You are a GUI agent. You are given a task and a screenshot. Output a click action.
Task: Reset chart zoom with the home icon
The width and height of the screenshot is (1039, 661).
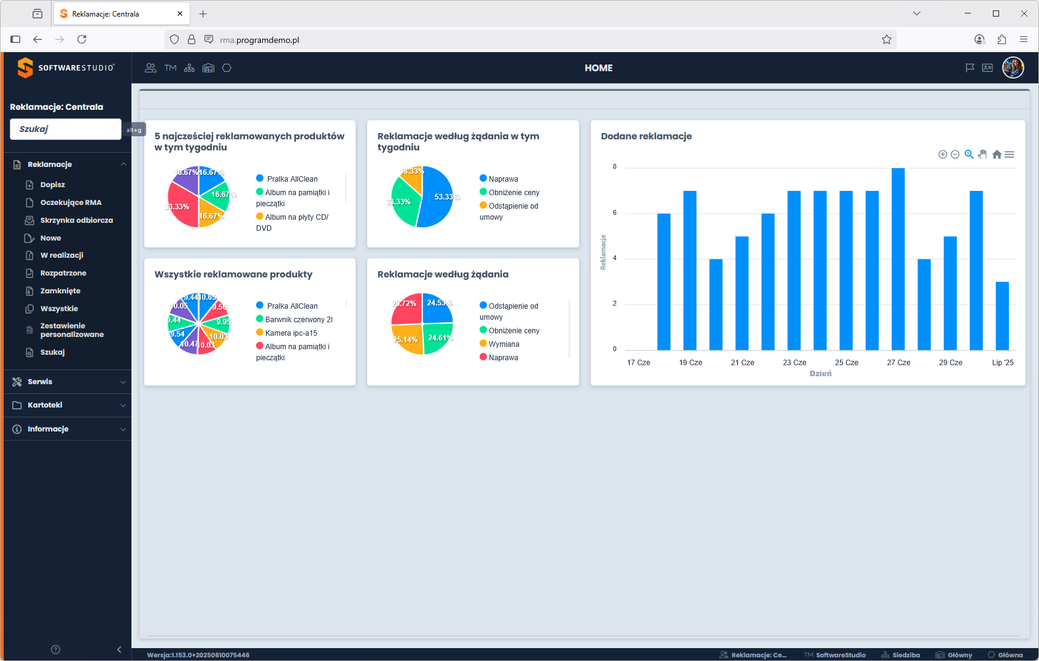997,155
